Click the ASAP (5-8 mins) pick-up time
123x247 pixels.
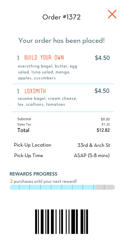(x=92, y=156)
